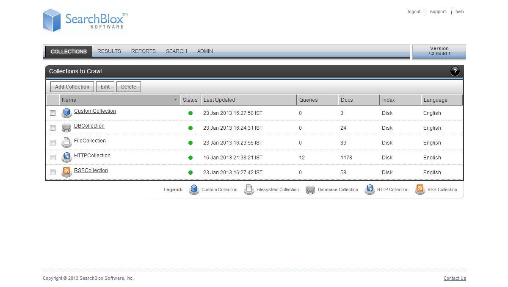Open the RESULTS tab
The image size is (508, 287).
(x=109, y=51)
